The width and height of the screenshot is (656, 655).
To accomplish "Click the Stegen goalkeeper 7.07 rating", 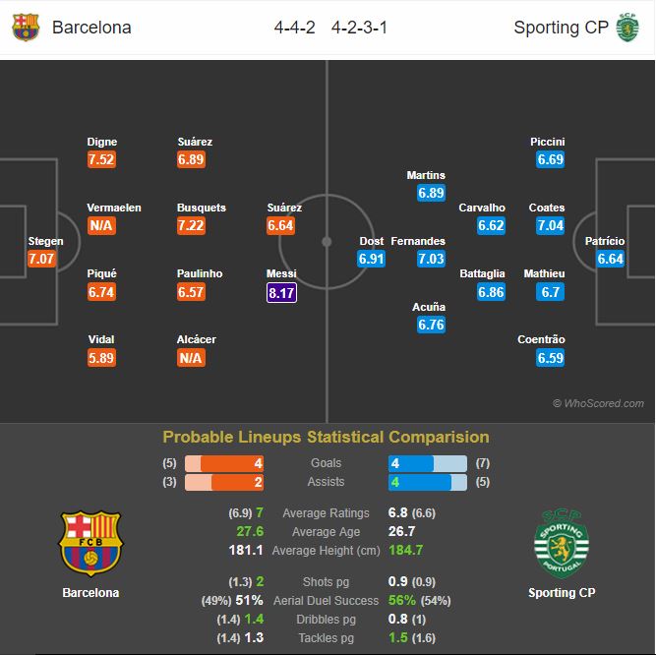I will pyautogui.click(x=41, y=259).
